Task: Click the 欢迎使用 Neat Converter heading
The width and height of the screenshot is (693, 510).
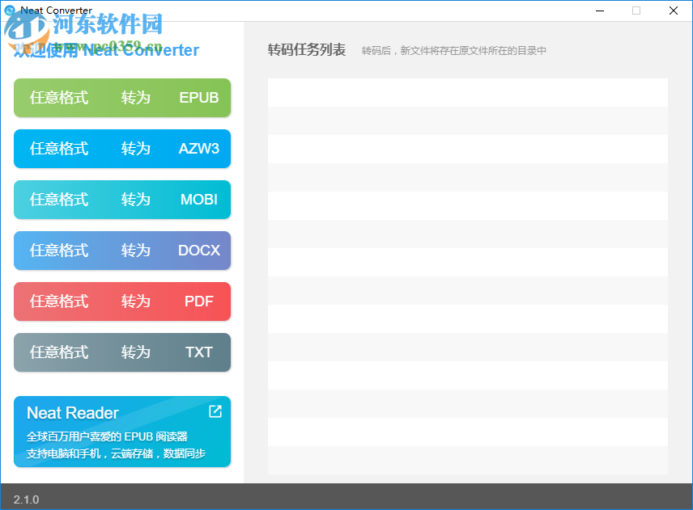Action: [105, 51]
